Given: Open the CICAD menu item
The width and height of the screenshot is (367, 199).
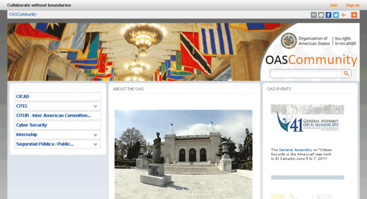Looking at the screenshot, I should pyautogui.click(x=58, y=96).
